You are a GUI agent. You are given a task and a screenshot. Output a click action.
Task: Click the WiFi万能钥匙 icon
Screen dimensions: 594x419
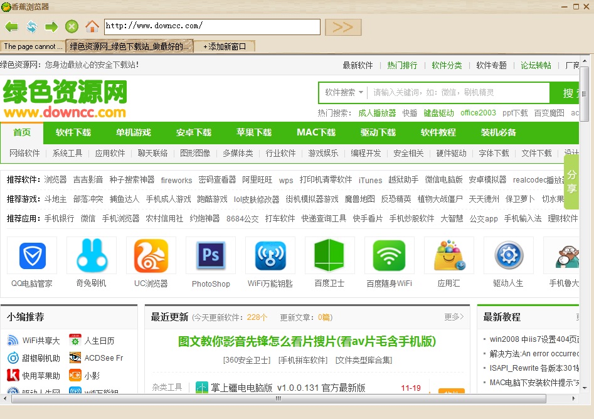tap(270, 255)
